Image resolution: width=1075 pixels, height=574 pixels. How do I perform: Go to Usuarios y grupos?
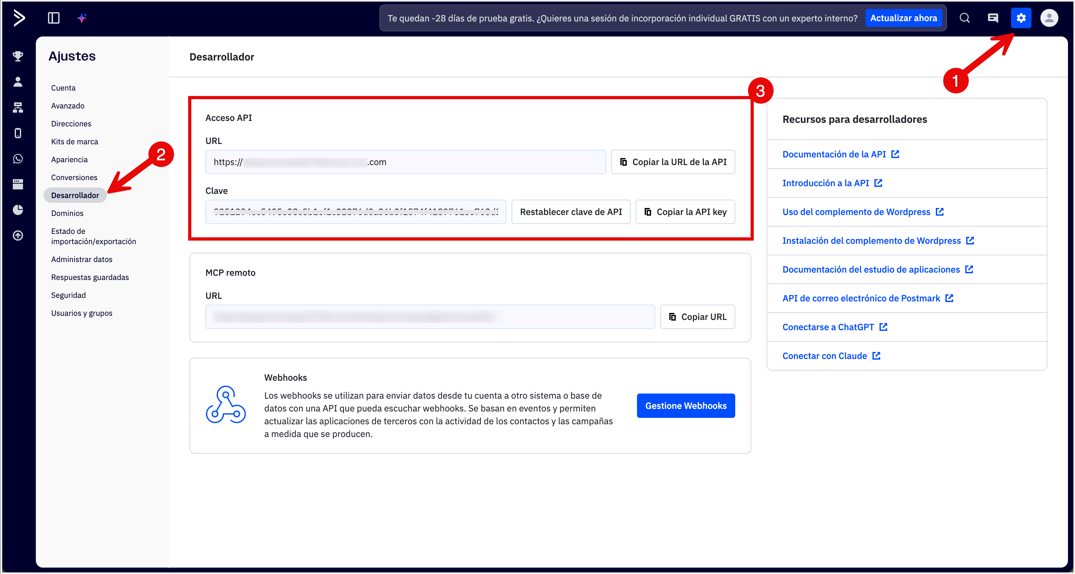point(82,313)
